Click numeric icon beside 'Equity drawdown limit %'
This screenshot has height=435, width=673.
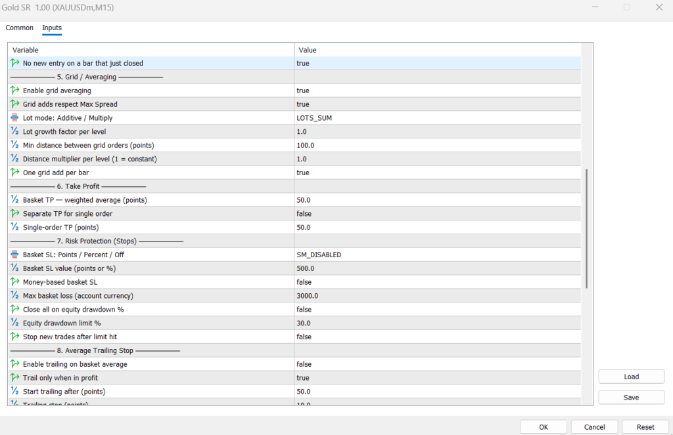click(x=15, y=323)
